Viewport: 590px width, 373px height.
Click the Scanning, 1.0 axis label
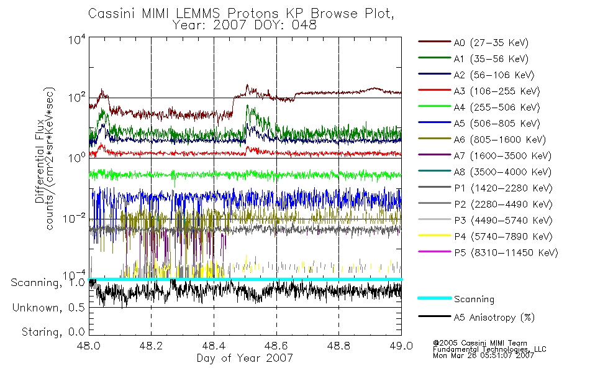(x=48, y=283)
